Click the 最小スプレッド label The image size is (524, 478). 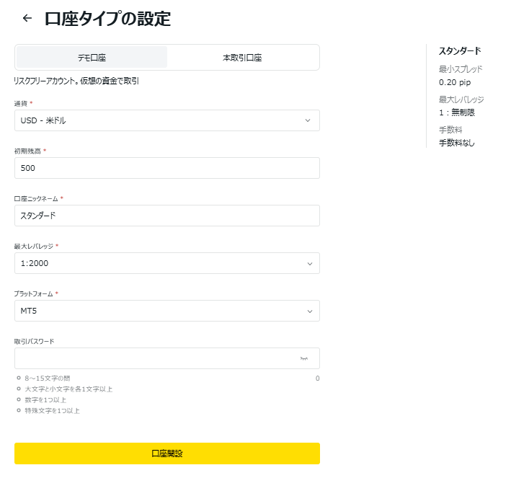pos(461,69)
